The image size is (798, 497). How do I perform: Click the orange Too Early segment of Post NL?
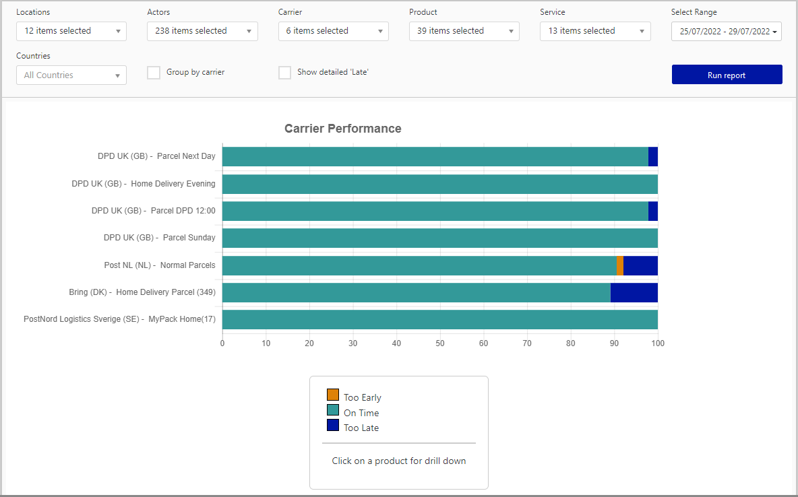tap(620, 265)
